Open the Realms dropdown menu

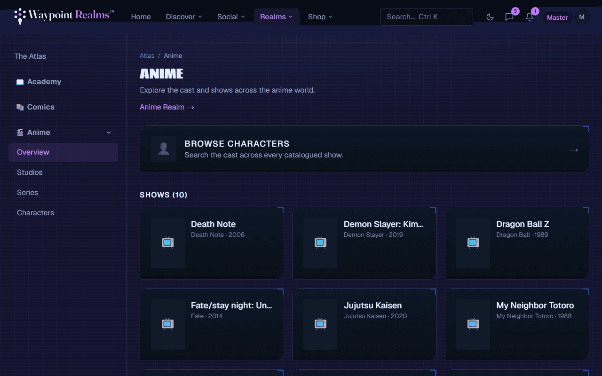coord(277,16)
